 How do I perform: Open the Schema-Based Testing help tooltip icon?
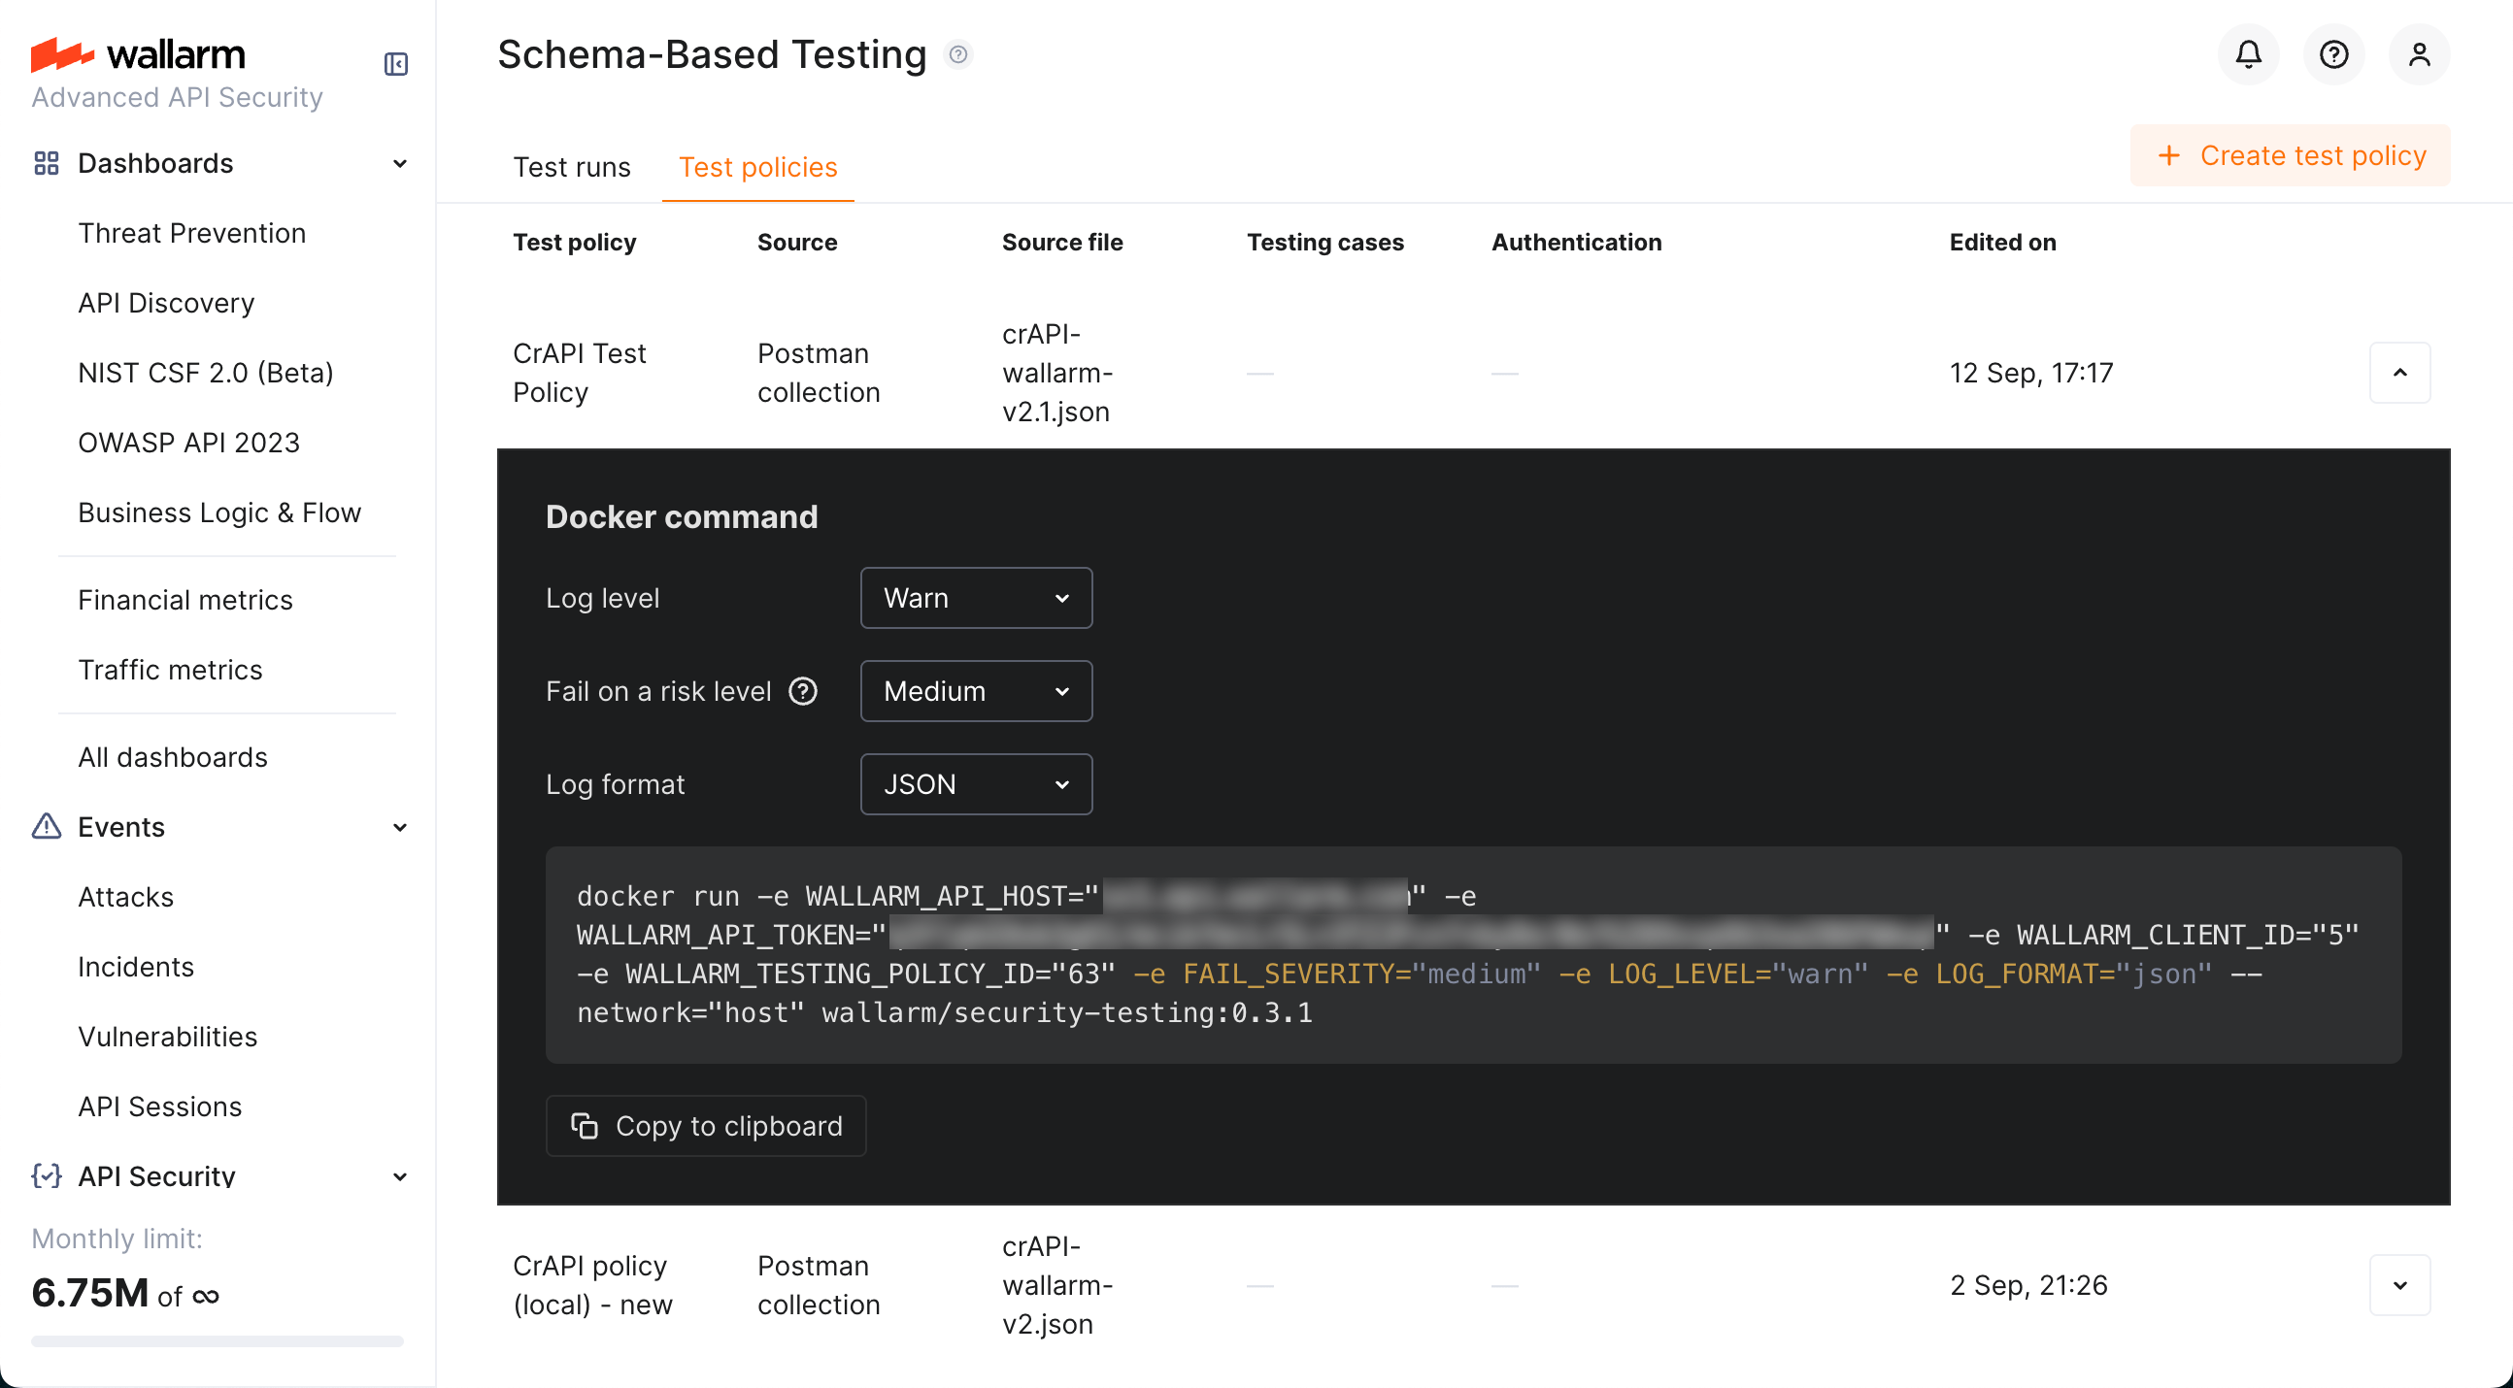click(959, 54)
